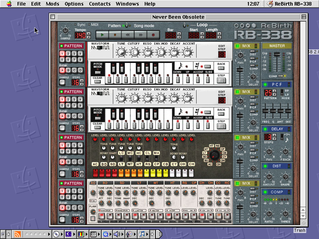This screenshot has height=239, width=319.
Task: Click the orange feed icon in Control Strip
Action: (x=17, y=234)
